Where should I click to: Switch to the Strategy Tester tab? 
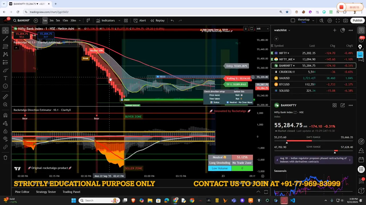(x=46, y=192)
